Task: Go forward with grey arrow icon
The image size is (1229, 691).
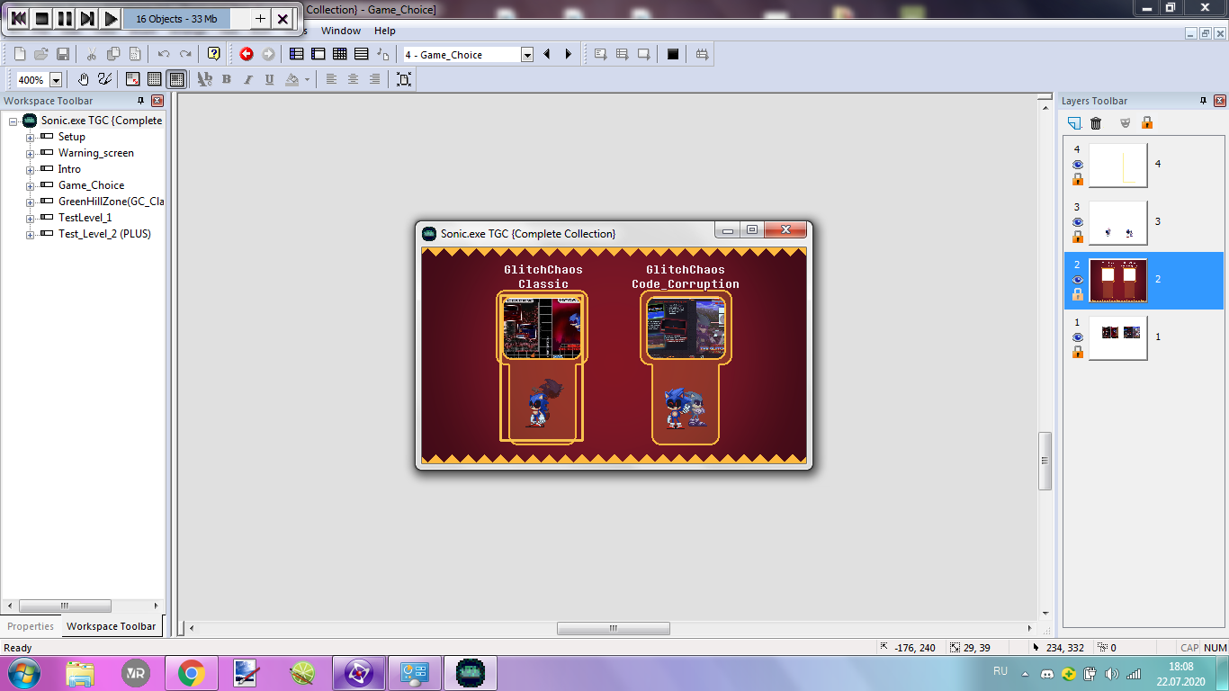Action: point(268,54)
